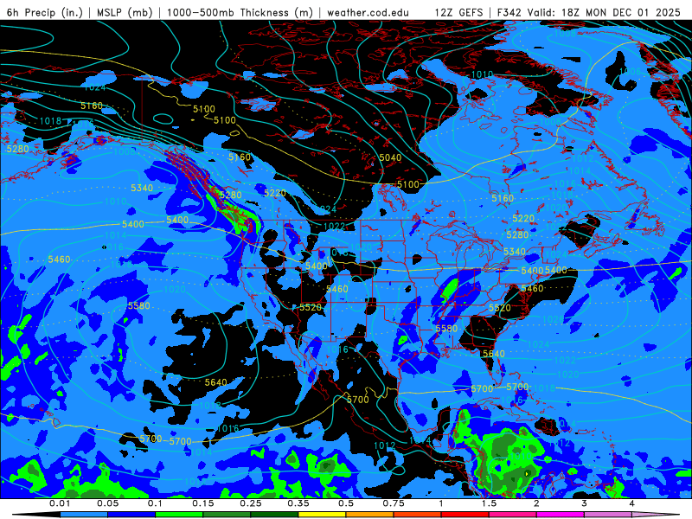Click the 'MSLP (mb)' header text

125,12
